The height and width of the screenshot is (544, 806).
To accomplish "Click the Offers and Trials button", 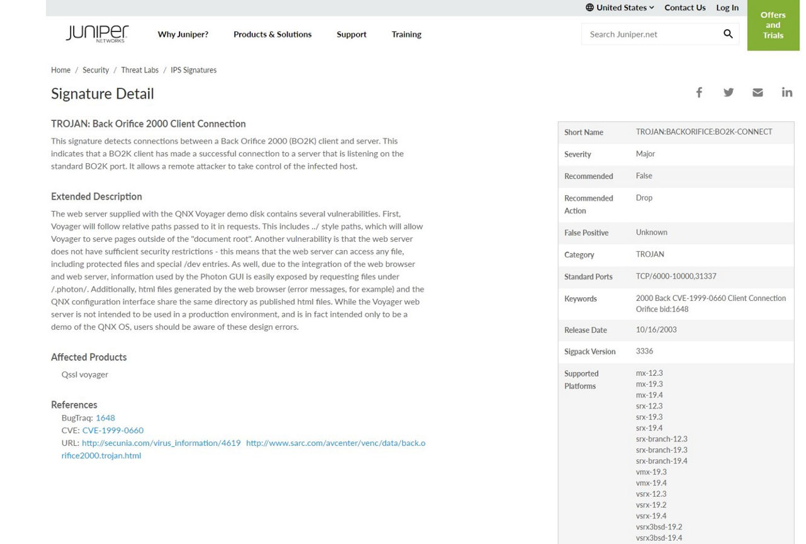I will [773, 25].
